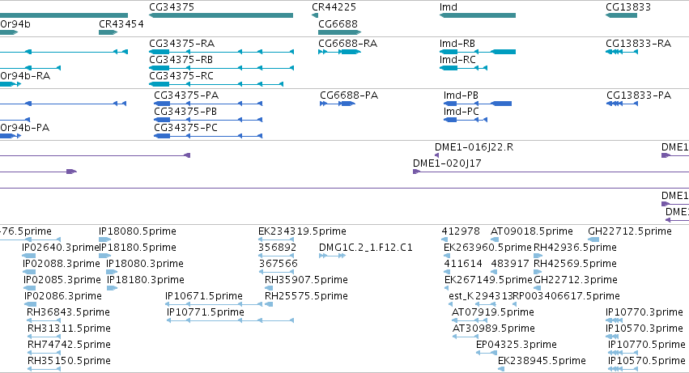Click EST AT09018.5prime
Image resolution: width=689 pixels, height=373 pixels.
coord(532,231)
